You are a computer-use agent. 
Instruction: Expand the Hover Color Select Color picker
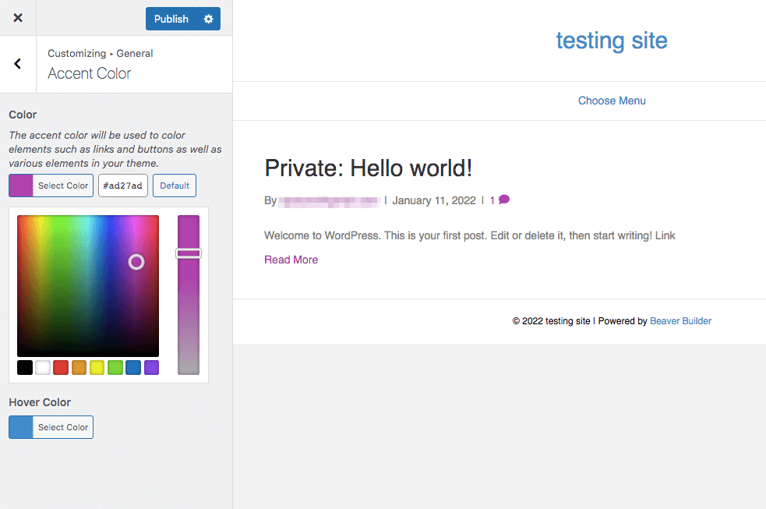click(x=51, y=427)
